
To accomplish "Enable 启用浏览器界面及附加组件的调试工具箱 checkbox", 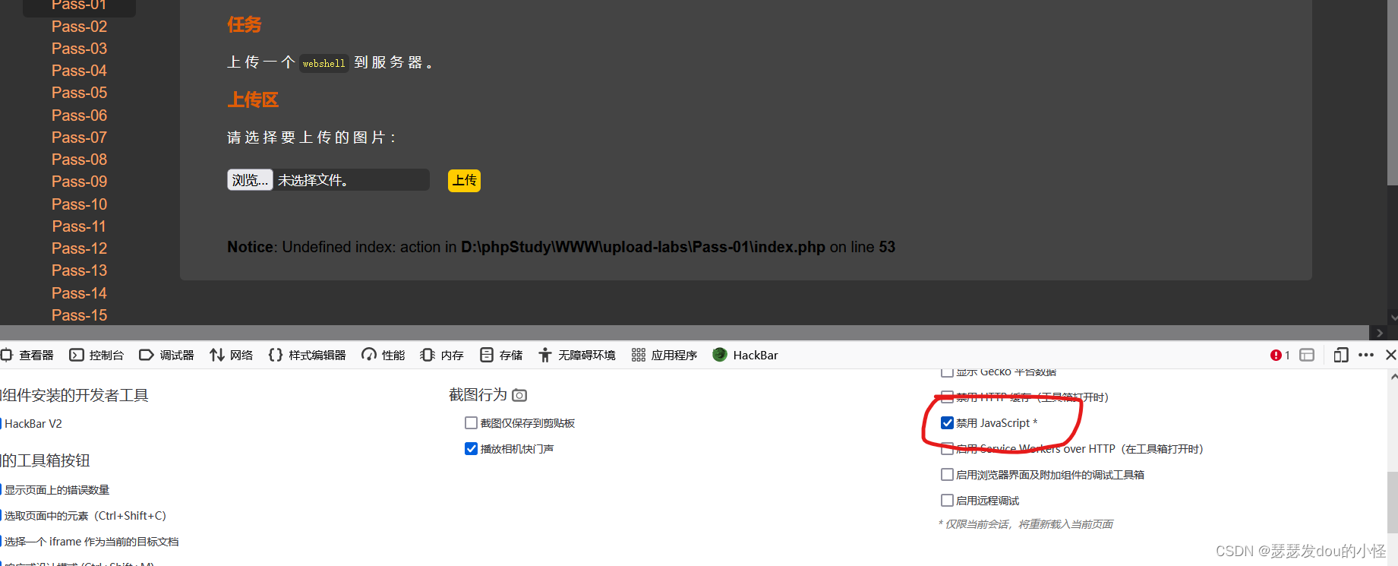I will (x=947, y=475).
